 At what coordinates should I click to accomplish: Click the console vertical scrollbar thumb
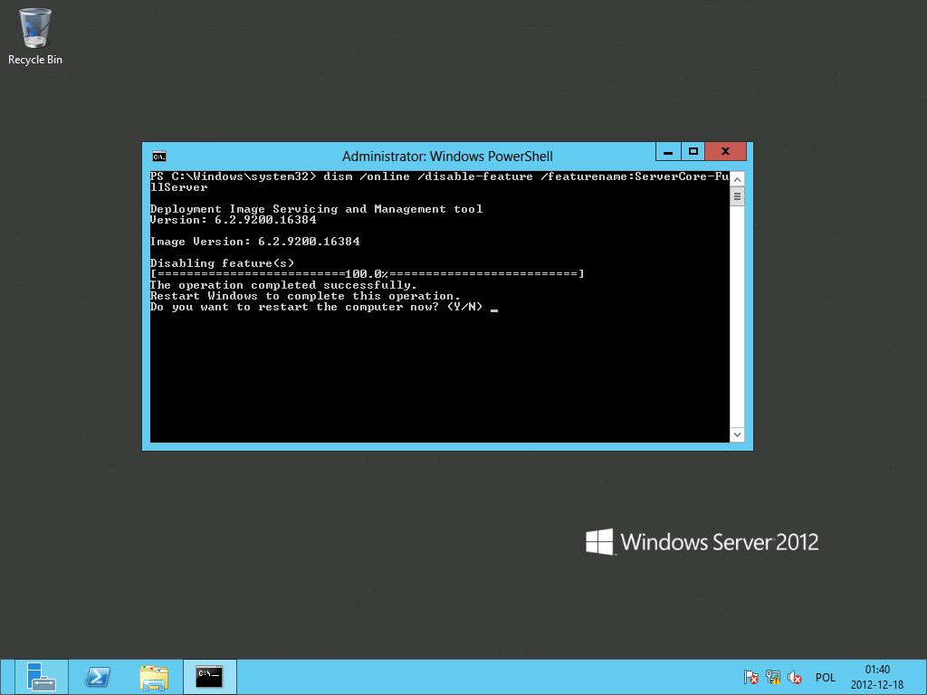coord(737,196)
